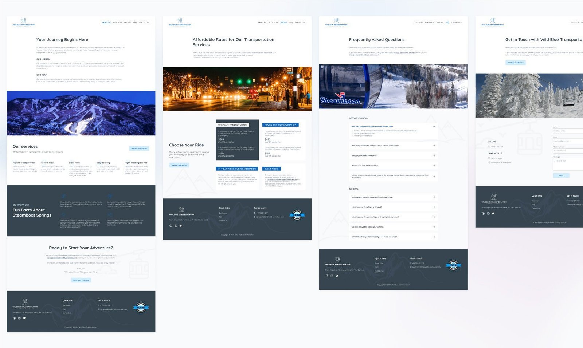Click the One-Way Transportation pricing card

click(x=237, y=140)
